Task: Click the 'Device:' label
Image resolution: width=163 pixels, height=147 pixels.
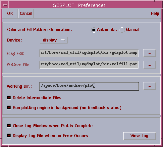Action: click(x=15, y=40)
